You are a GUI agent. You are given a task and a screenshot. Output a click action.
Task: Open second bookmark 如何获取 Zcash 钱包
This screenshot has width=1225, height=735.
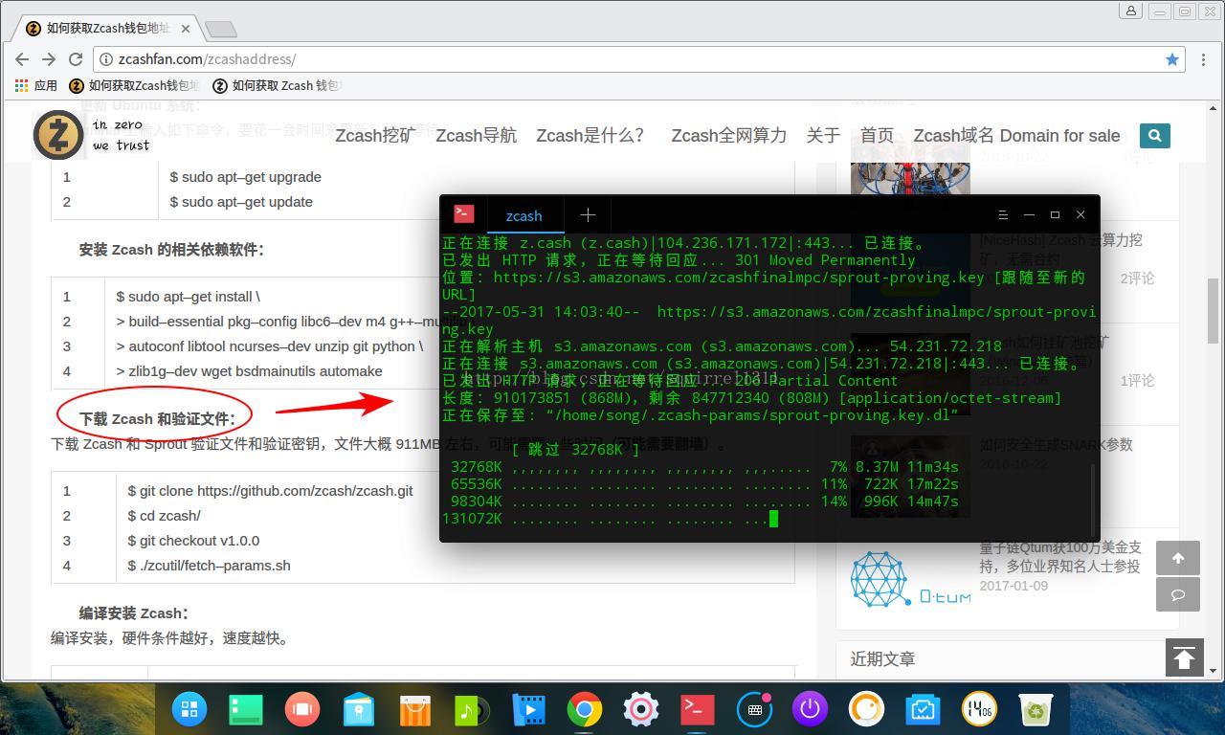tap(278, 85)
